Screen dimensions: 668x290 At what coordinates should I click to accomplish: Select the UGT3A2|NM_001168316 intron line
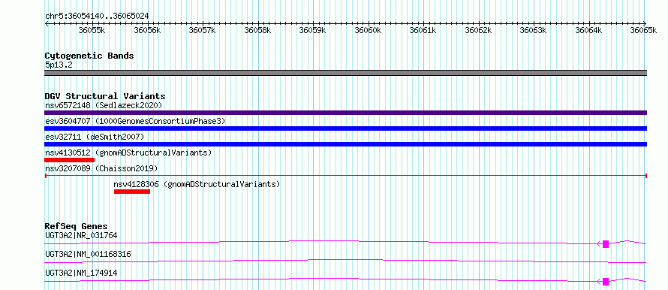[x=345, y=261]
